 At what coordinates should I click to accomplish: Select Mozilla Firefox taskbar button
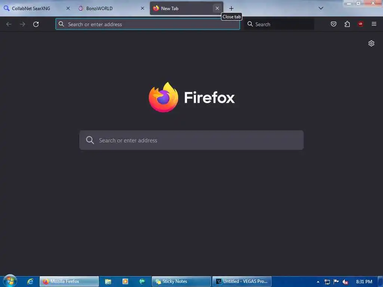click(x=69, y=281)
